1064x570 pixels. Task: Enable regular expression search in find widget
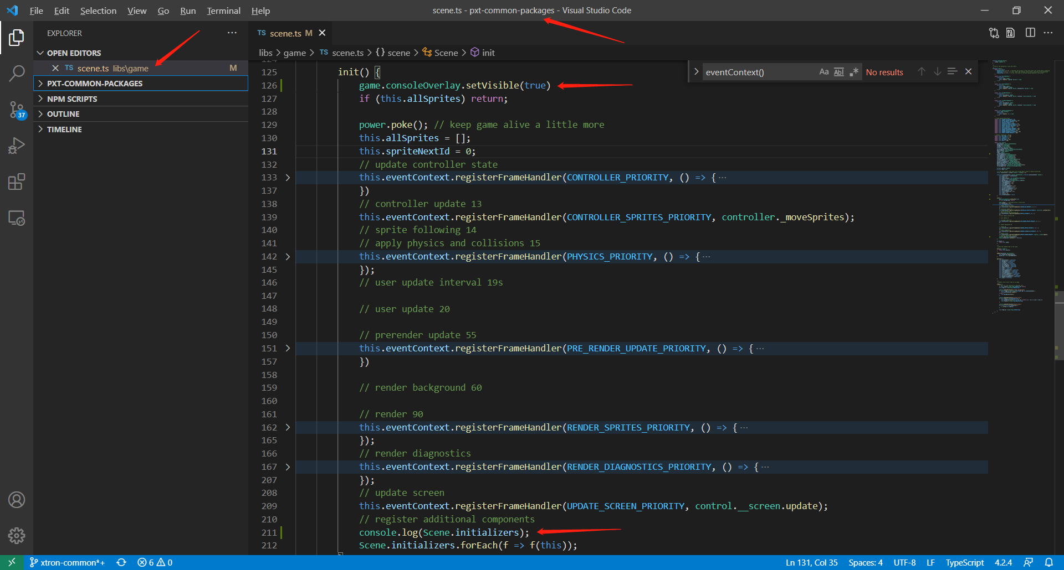click(x=853, y=71)
